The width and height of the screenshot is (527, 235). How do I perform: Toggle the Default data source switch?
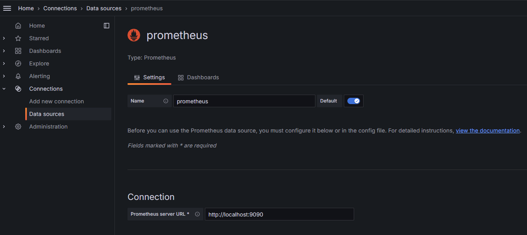[354, 101]
